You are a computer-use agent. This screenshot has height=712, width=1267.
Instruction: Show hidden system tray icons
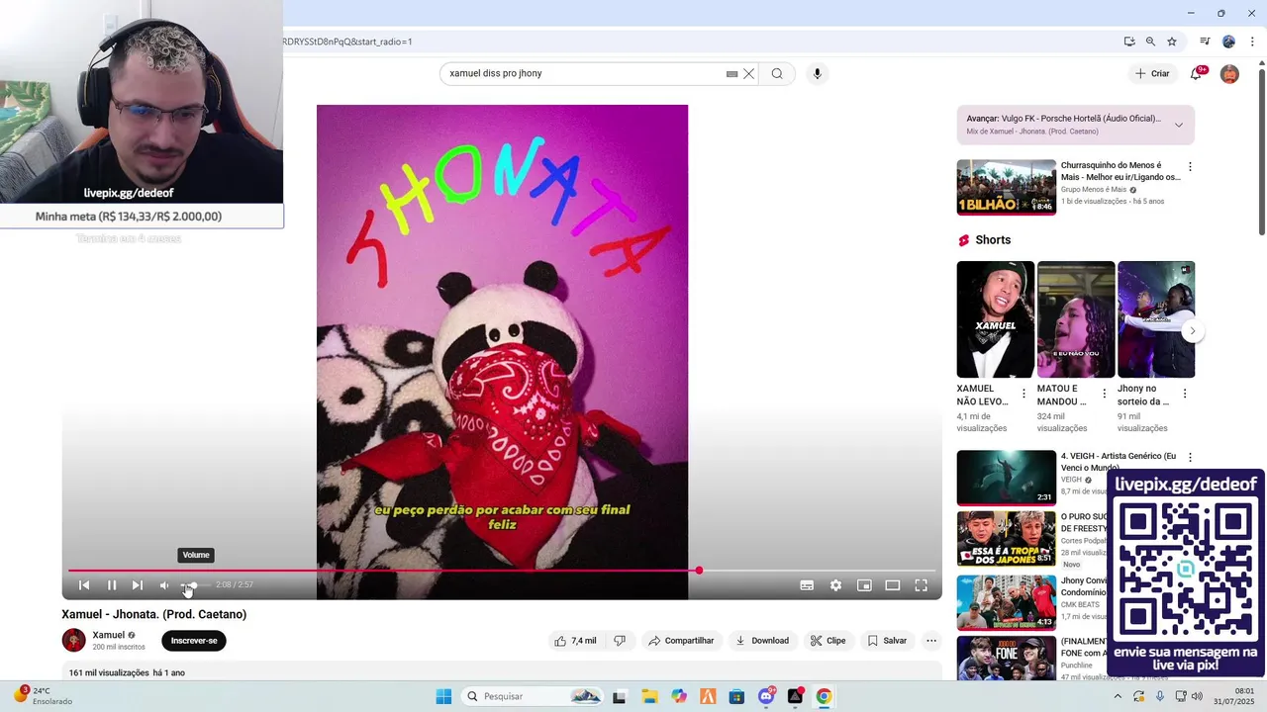pos(1119,696)
